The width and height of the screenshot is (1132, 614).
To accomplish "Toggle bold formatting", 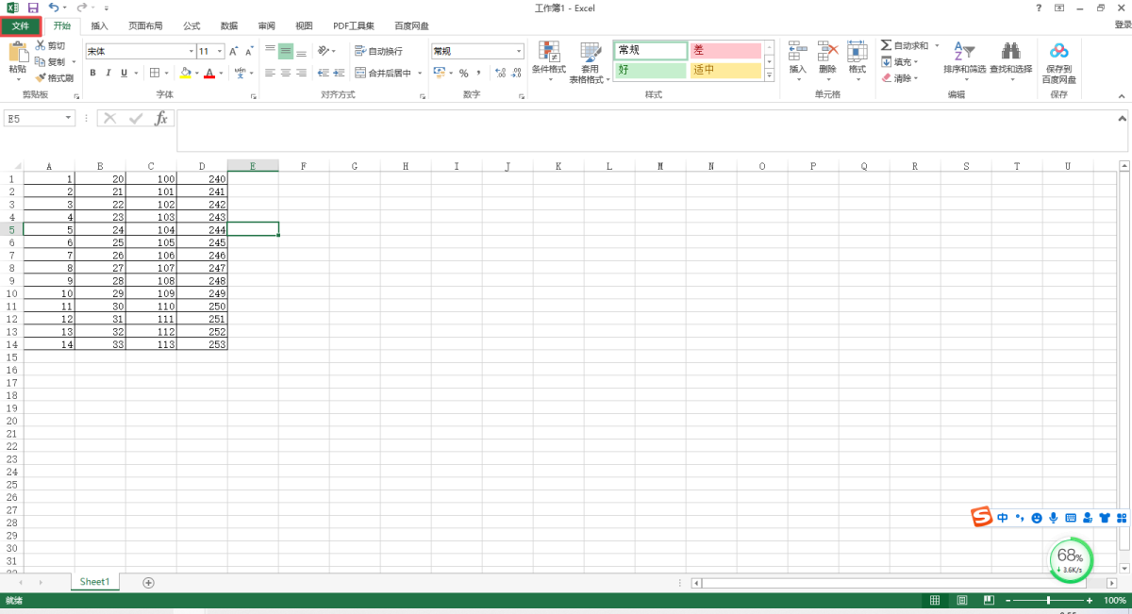I will click(x=92, y=73).
